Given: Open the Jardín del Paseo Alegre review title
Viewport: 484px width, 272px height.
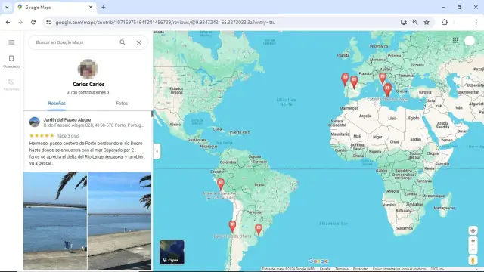Looking at the screenshot, I should pyautogui.click(x=67, y=119).
